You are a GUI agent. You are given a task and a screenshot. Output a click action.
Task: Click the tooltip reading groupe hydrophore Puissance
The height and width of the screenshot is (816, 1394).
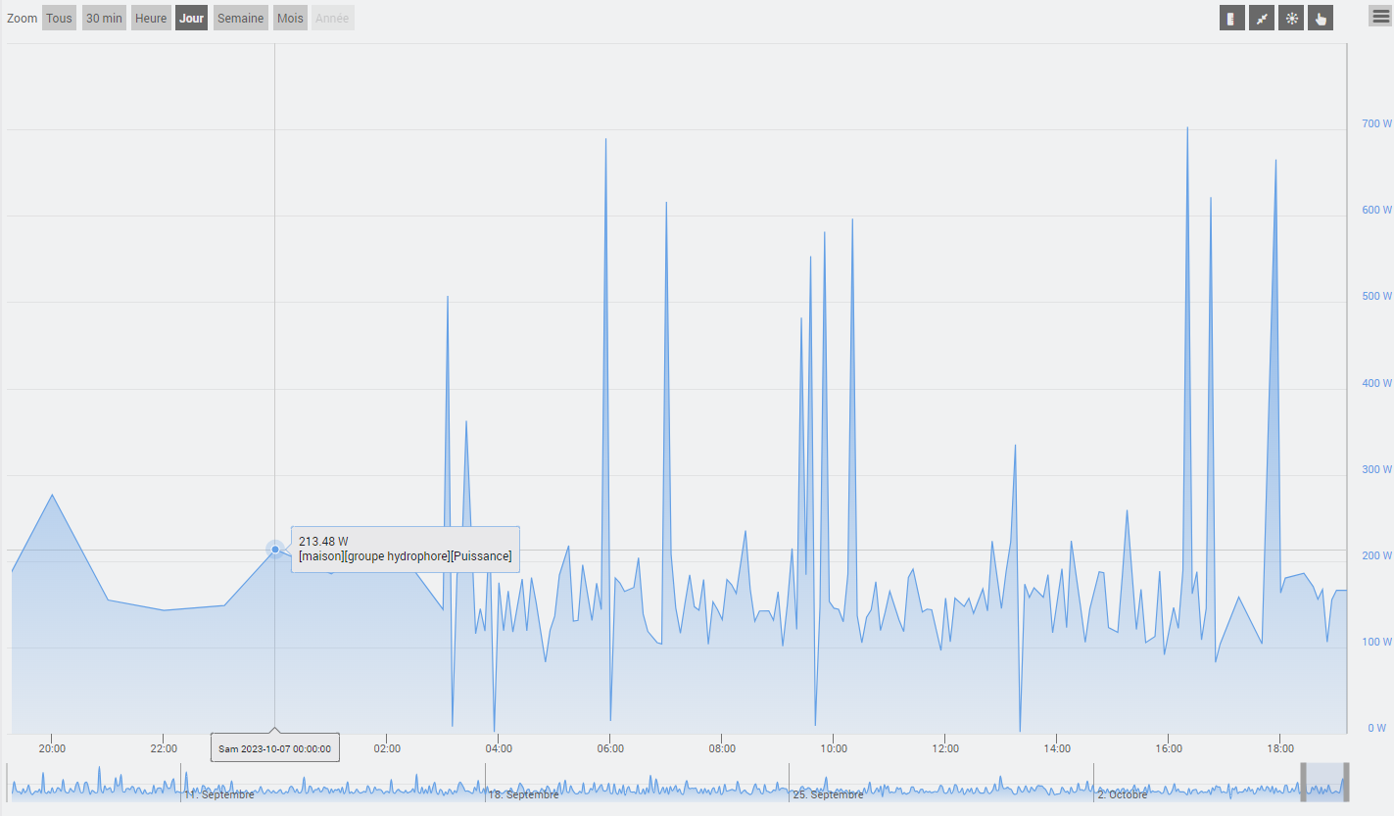pyautogui.click(x=405, y=549)
